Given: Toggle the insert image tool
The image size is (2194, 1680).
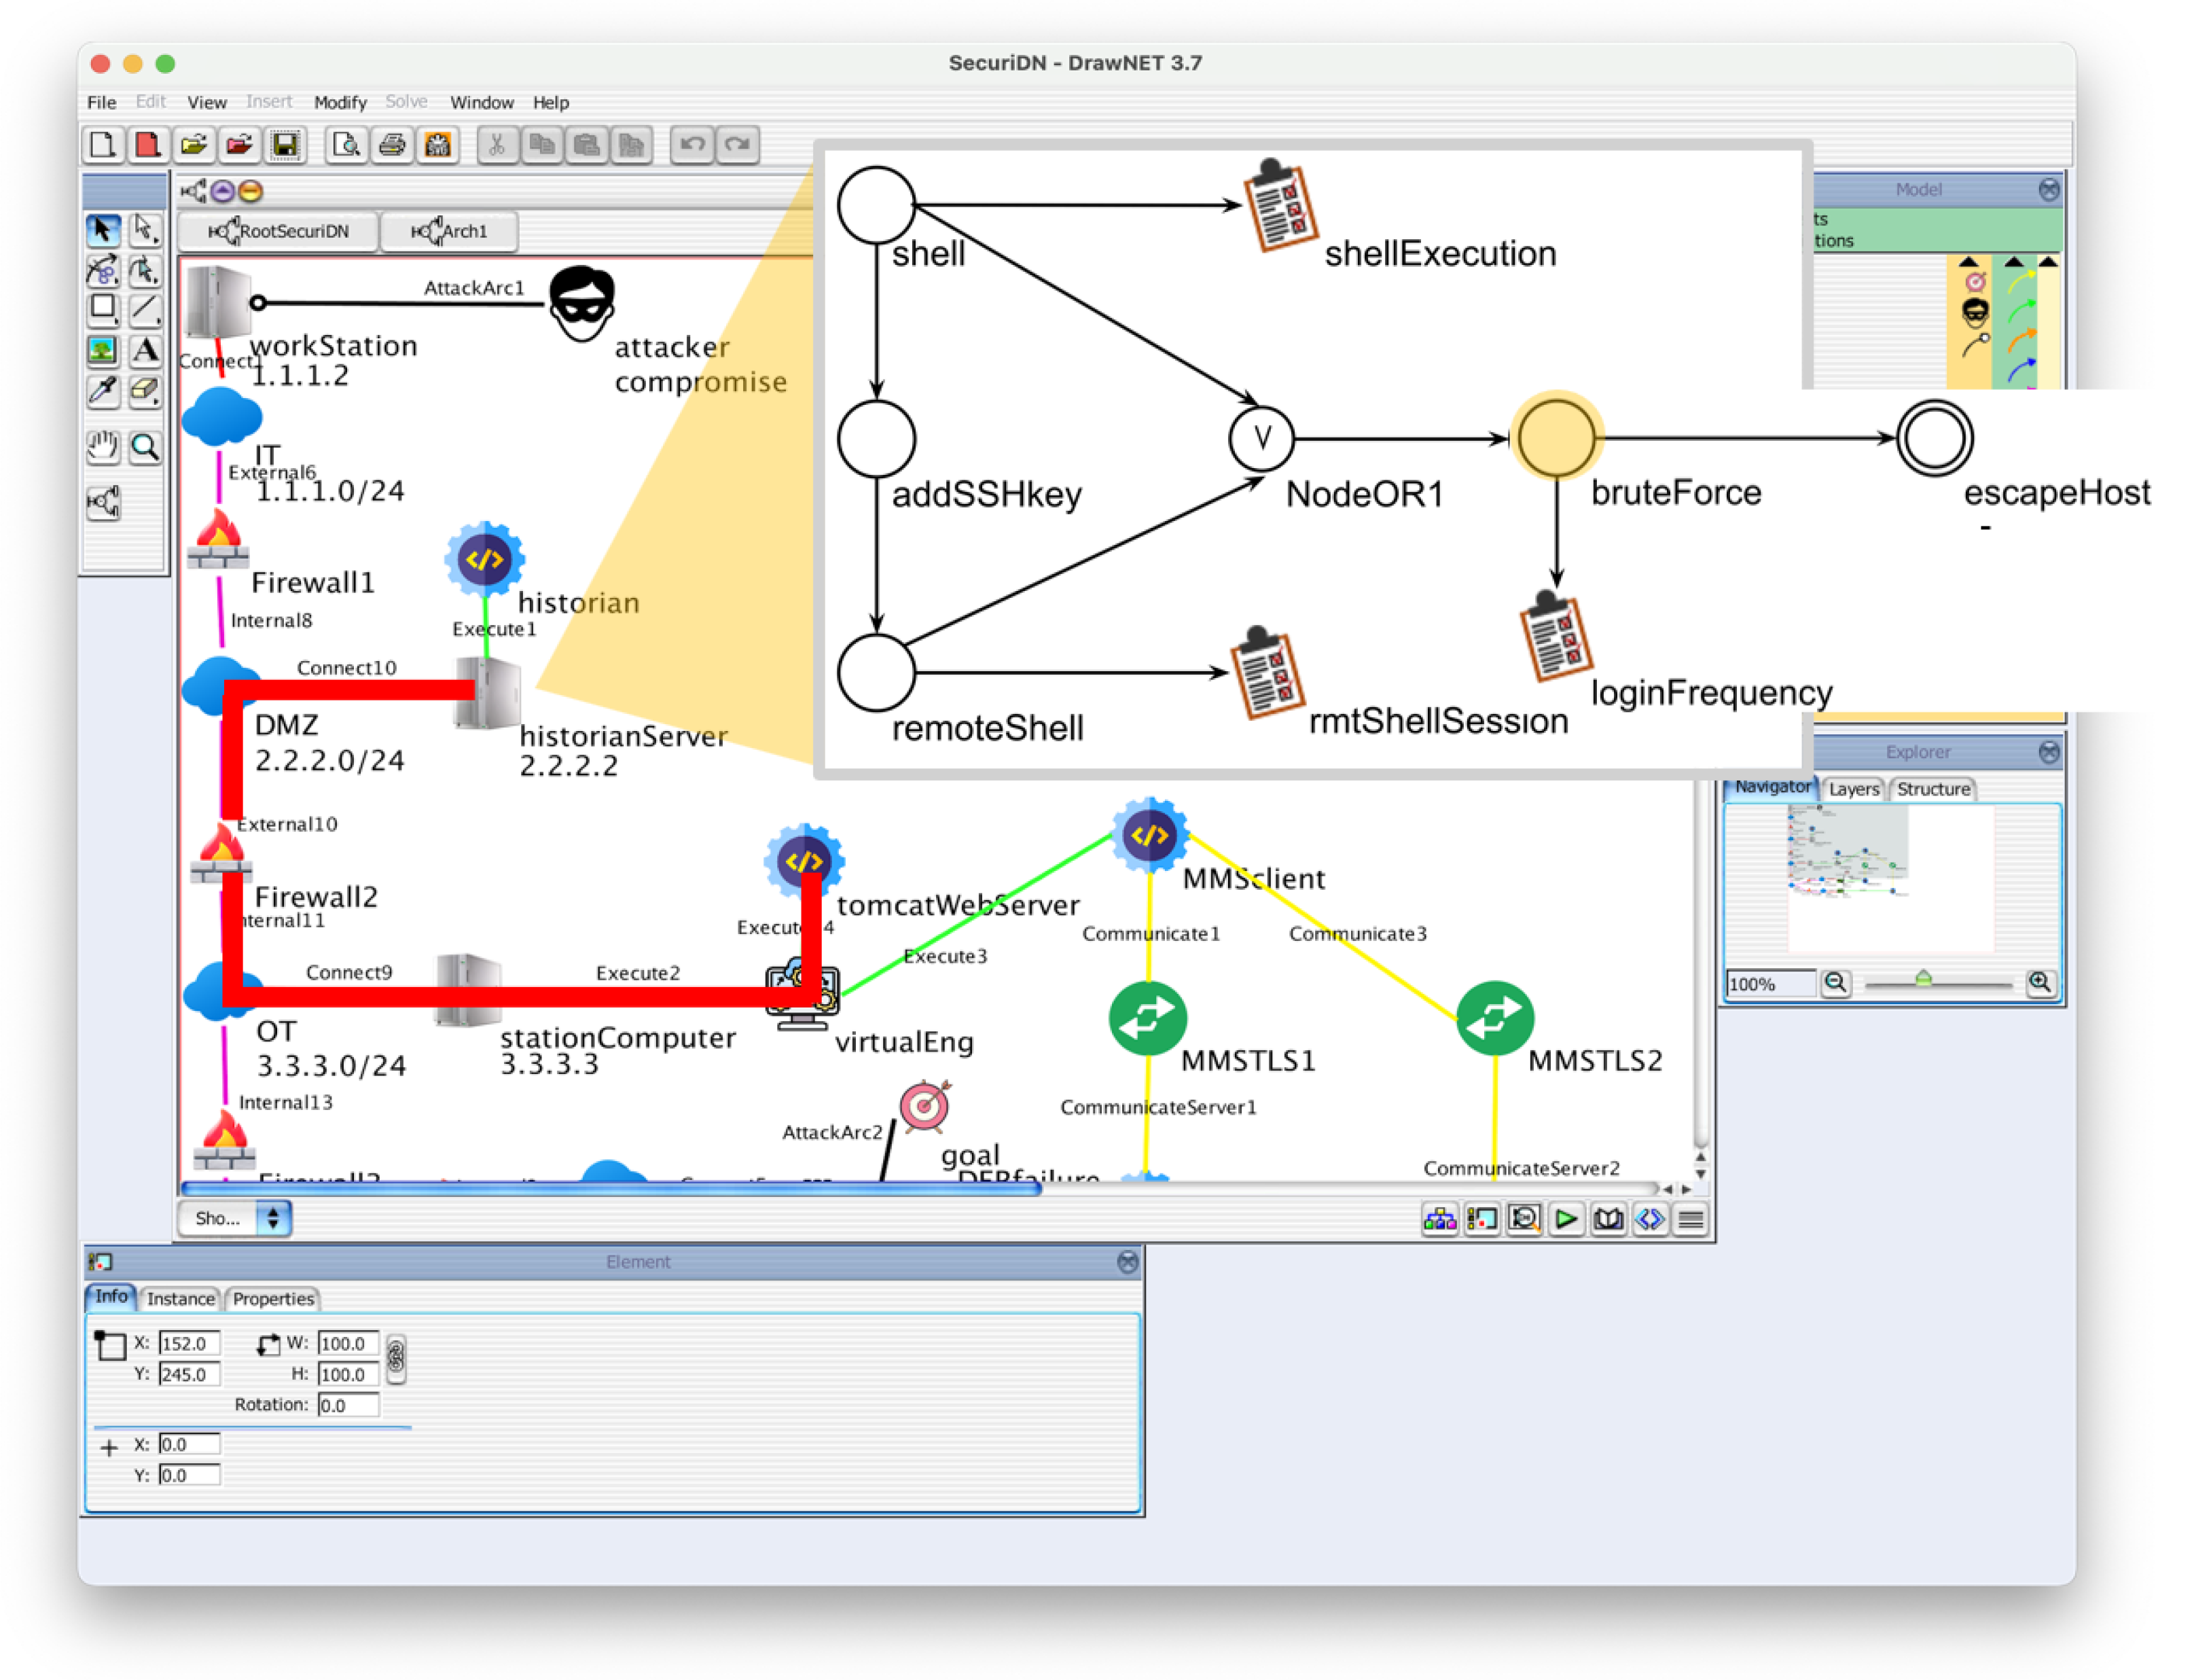Looking at the screenshot, I should tap(102, 350).
